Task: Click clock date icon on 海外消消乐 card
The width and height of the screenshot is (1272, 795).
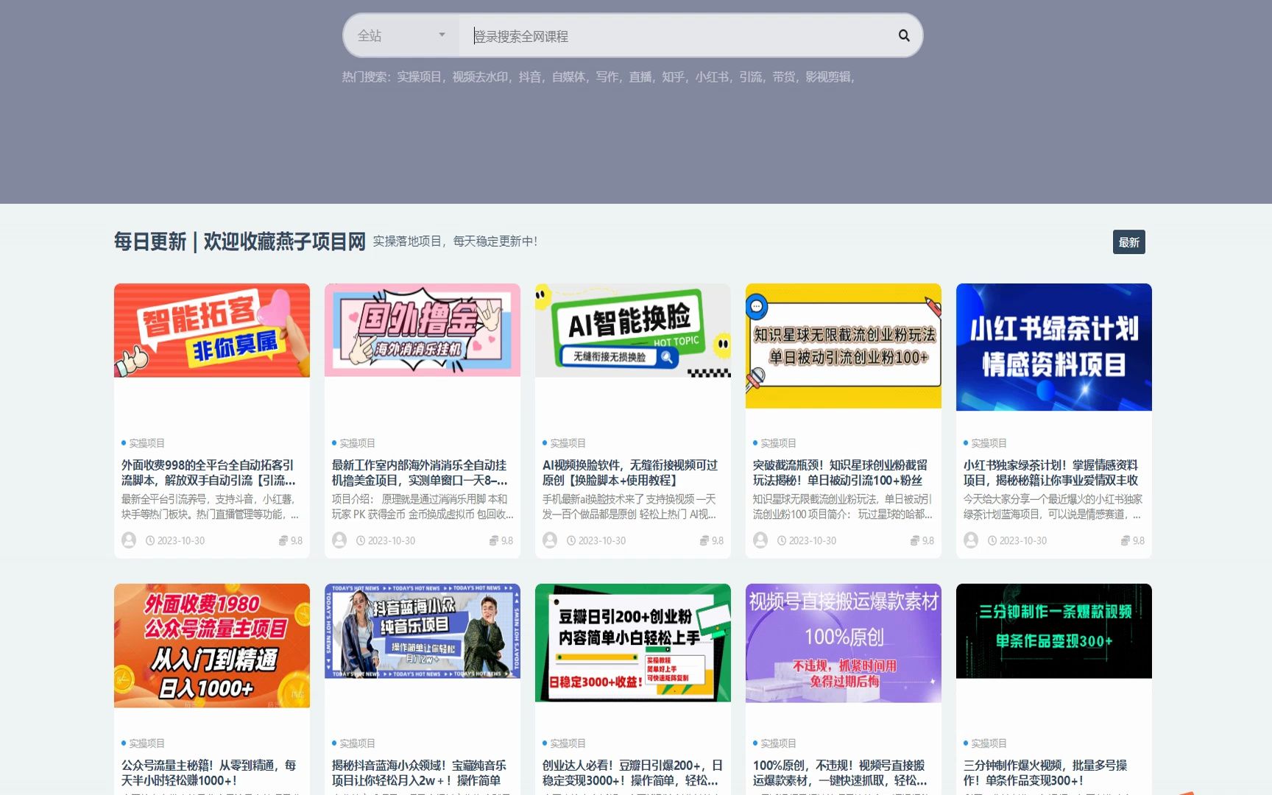Action: coord(361,540)
